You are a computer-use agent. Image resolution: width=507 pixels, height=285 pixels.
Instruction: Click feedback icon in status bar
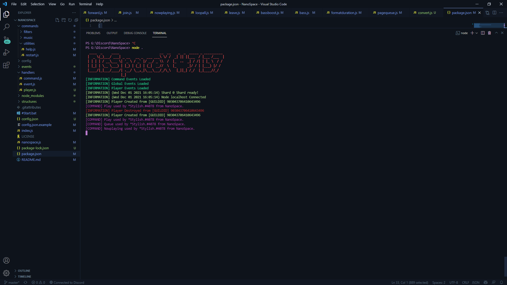pyautogui.click(x=493, y=282)
